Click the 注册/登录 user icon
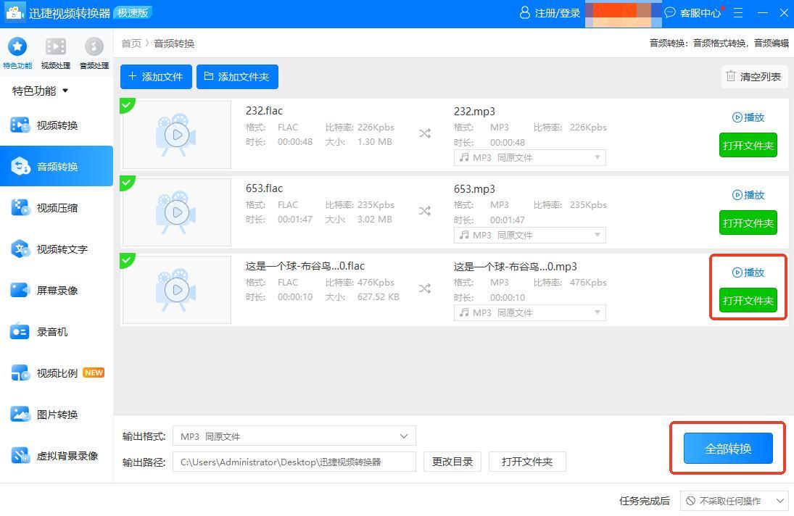 [x=525, y=13]
